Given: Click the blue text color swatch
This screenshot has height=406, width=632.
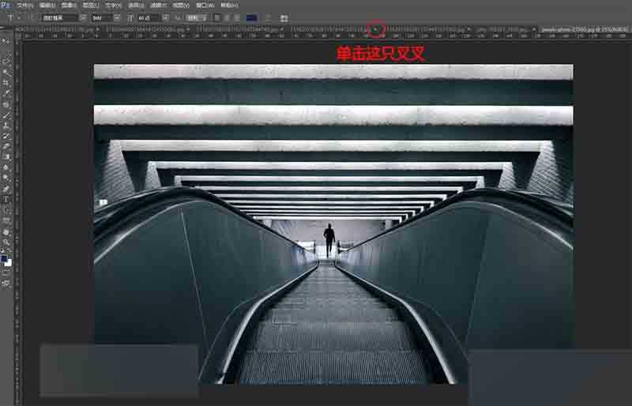Looking at the screenshot, I should pos(251,17).
